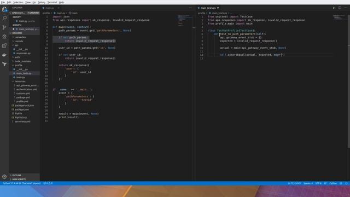This screenshot has height=197, width=350.
Task: Open the Debug menu
Action: point(42,2)
